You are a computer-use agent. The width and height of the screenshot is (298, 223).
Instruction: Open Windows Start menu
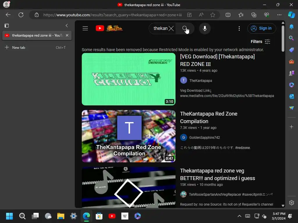pos(9,216)
